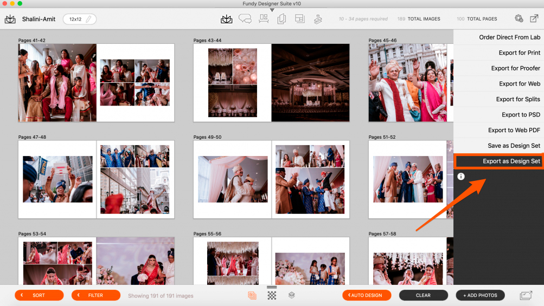The image size is (544, 306).
Task: Click the Add Photos button
Action: [x=480, y=295]
